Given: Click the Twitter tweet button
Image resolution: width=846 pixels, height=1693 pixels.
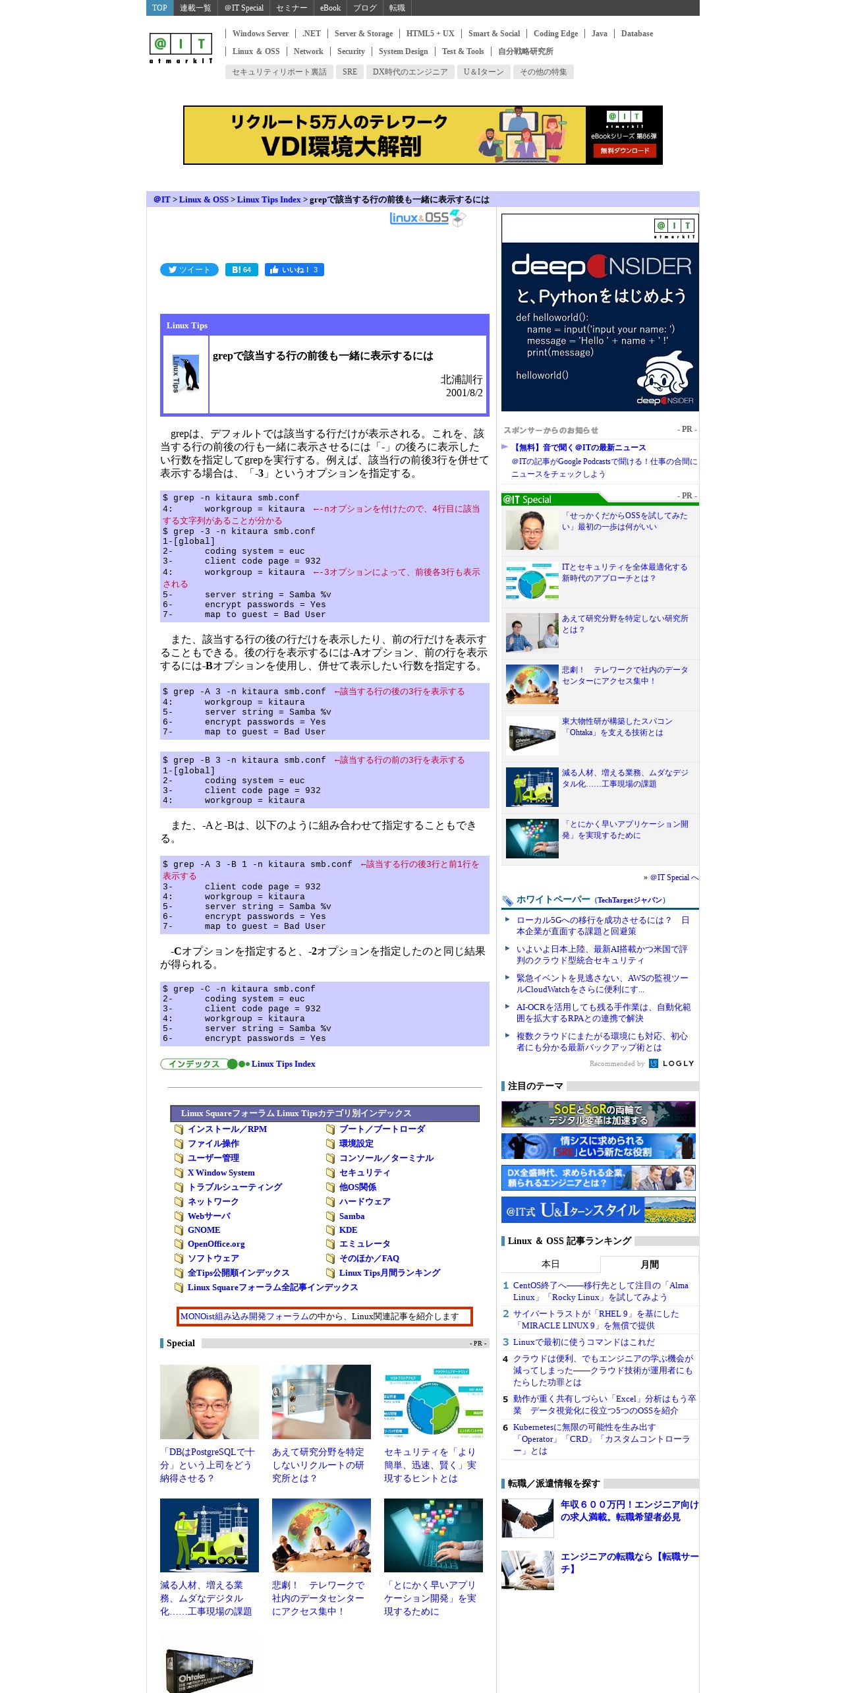Looking at the screenshot, I should coord(189,270).
